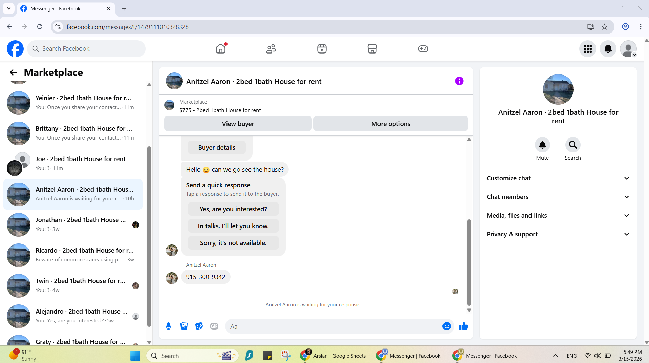Reload the Messenger page
The width and height of the screenshot is (649, 363).
[x=40, y=27]
